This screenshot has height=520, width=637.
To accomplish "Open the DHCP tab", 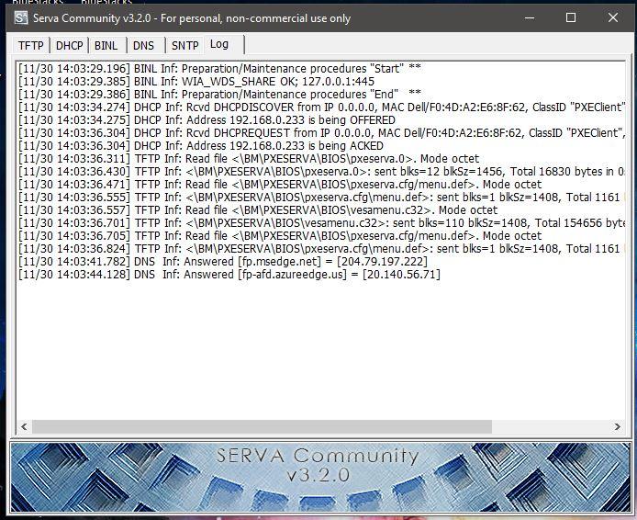I will point(69,46).
